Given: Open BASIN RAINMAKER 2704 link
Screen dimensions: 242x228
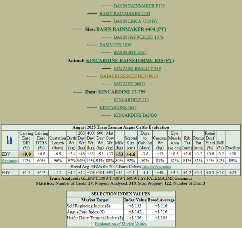Looking at the screenshot, I should click(x=125, y=14).
